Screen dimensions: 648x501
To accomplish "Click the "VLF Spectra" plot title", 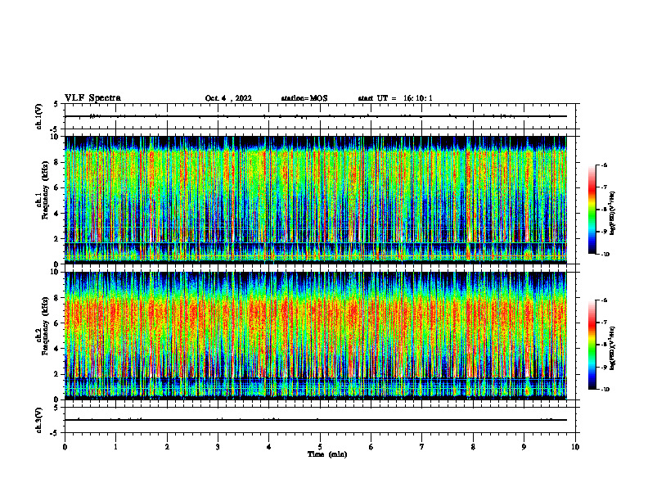I will (92, 98).
